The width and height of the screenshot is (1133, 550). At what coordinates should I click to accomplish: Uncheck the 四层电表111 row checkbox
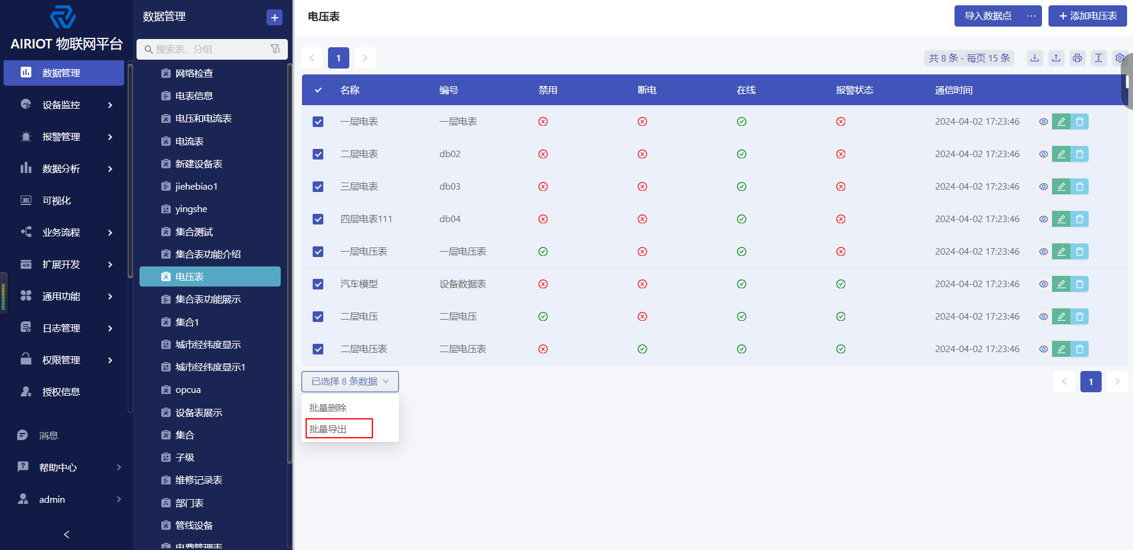click(x=318, y=219)
